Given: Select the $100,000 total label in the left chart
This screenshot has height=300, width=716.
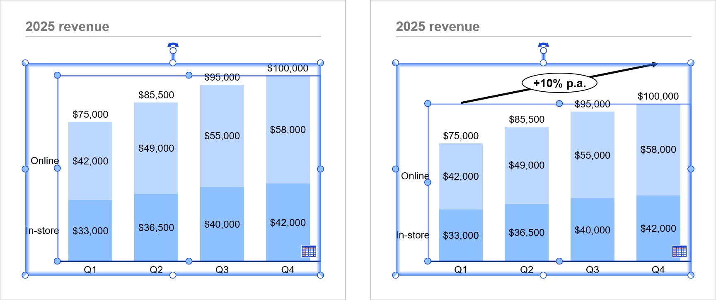Looking at the screenshot, I should coord(288,68).
